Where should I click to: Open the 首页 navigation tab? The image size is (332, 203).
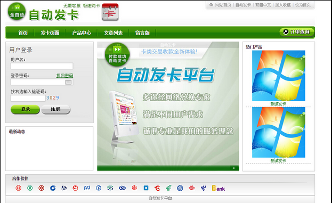click(x=23, y=33)
